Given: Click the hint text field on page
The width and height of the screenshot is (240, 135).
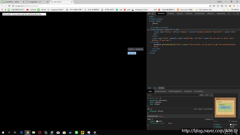Looking at the screenshot, I should (24, 14).
